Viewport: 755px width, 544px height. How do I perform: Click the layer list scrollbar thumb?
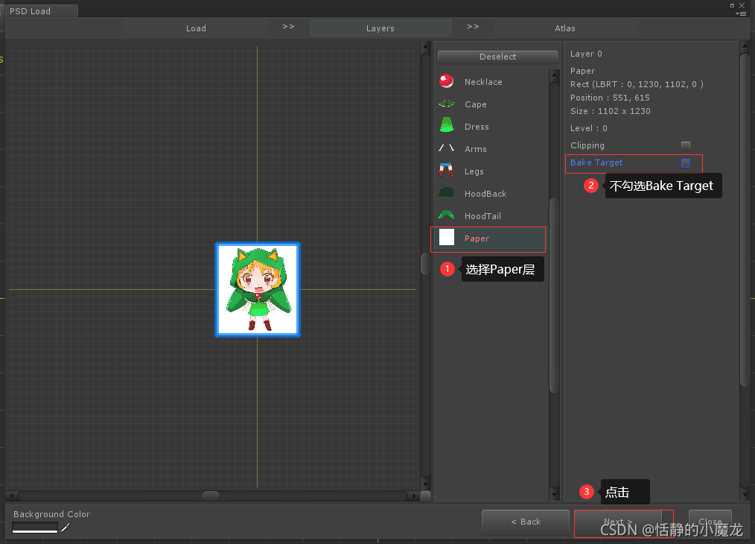point(554,295)
